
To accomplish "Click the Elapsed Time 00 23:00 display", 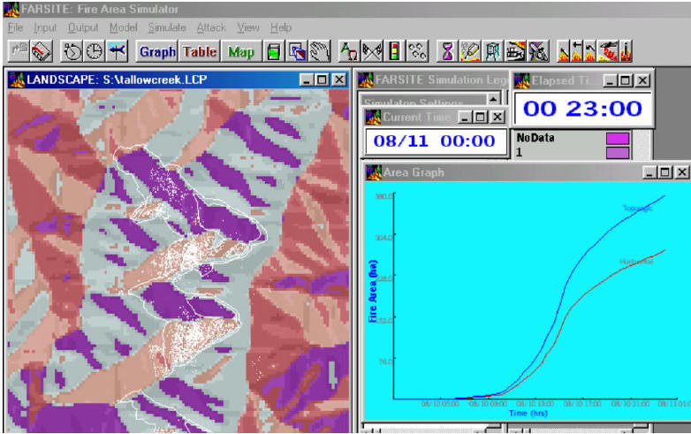I will pos(582,109).
